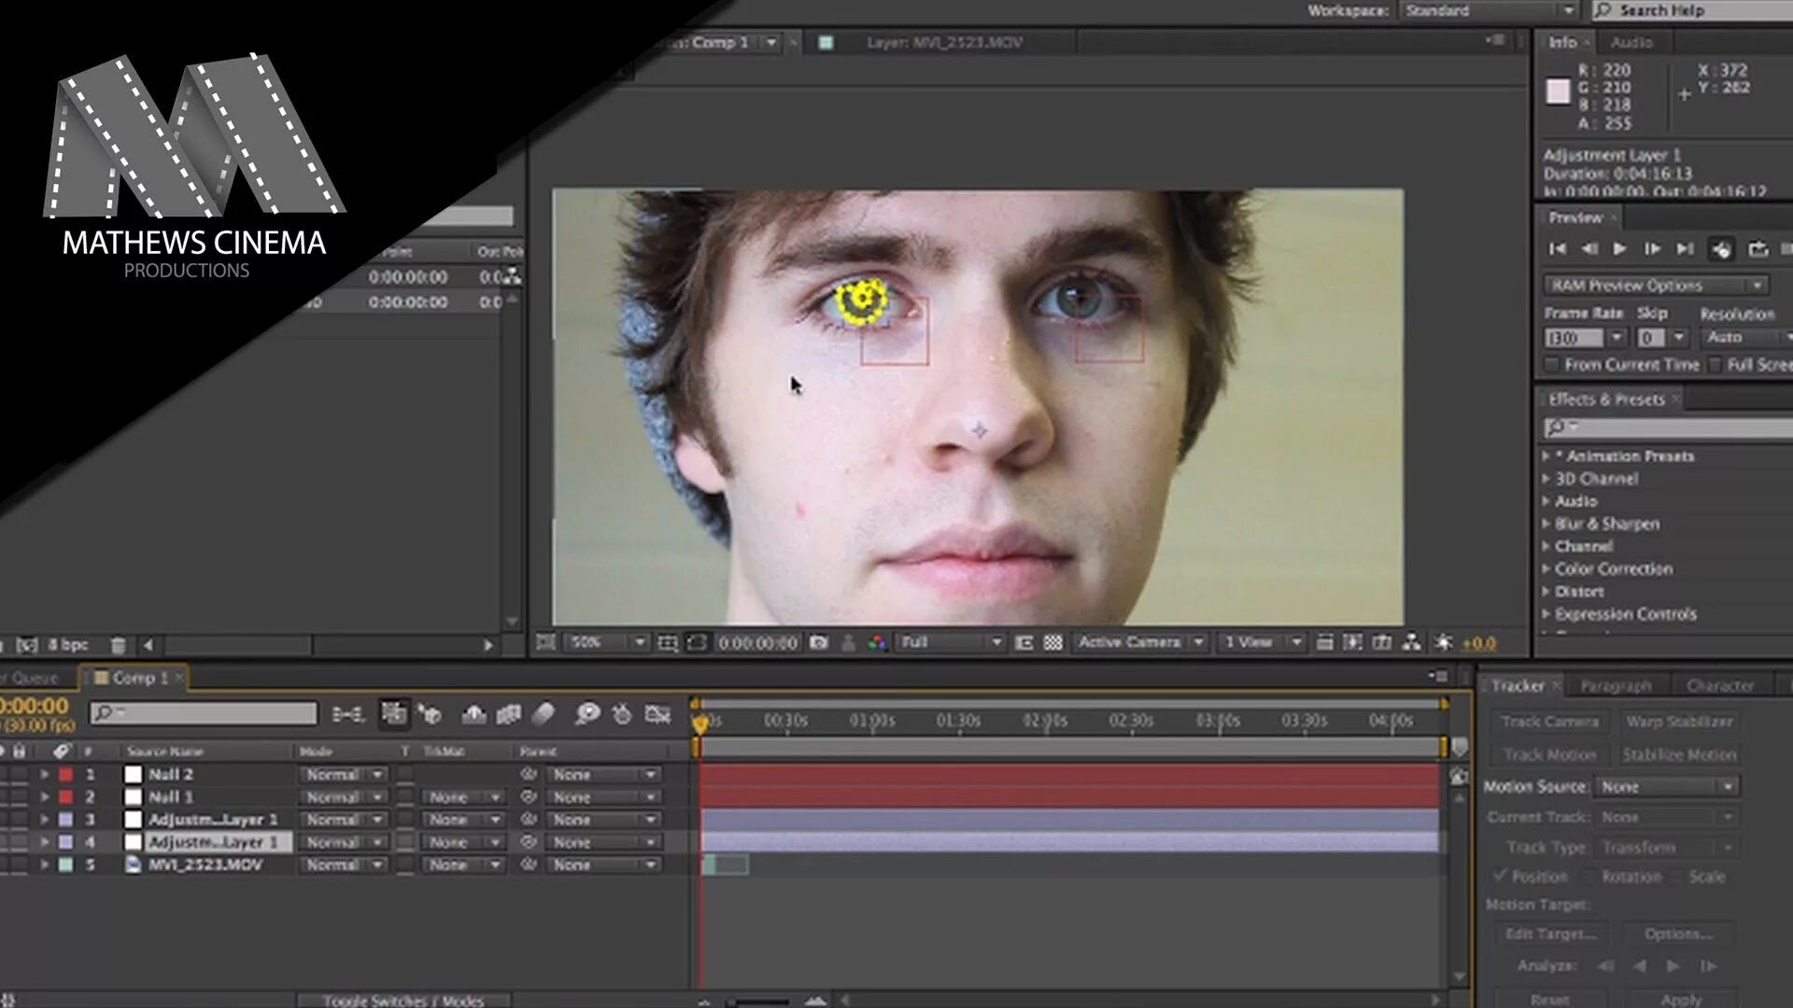1793x1008 pixels.
Task: Toggle the frame blending timeline icon
Action: pyautogui.click(x=508, y=715)
